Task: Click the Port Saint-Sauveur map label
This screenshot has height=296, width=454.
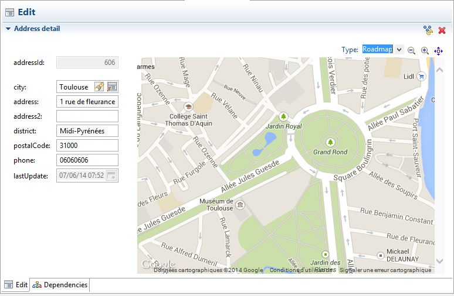Action: 416,147
